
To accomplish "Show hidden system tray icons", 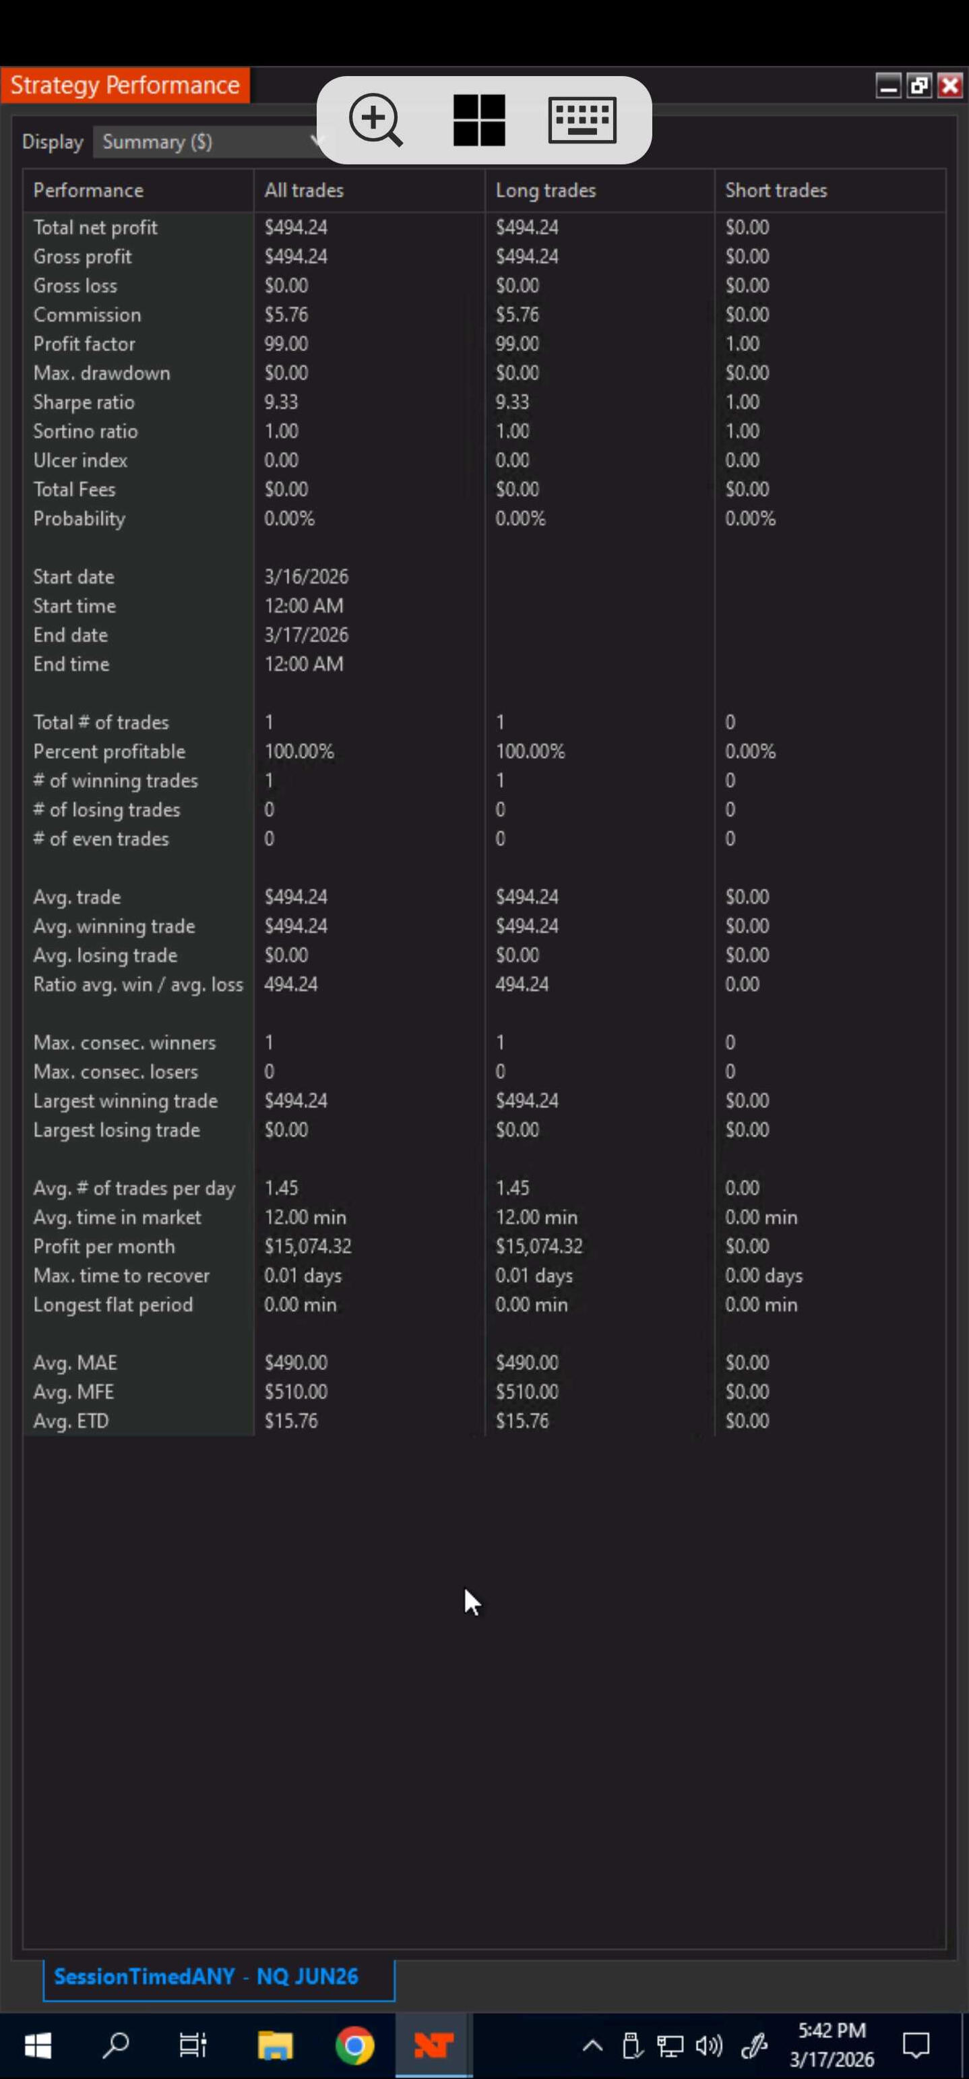I will click(592, 2045).
